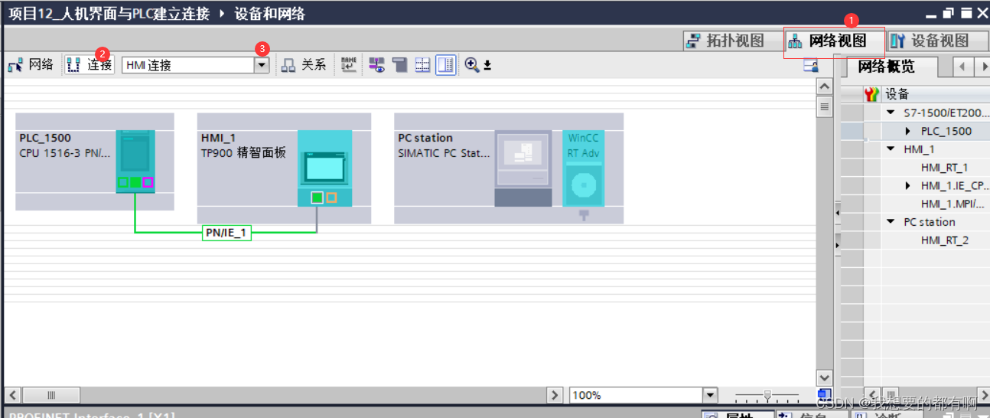Click the green Ethernet port on HMI_1
Viewport: 990px width, 418px height.
(x=317, y=198)
